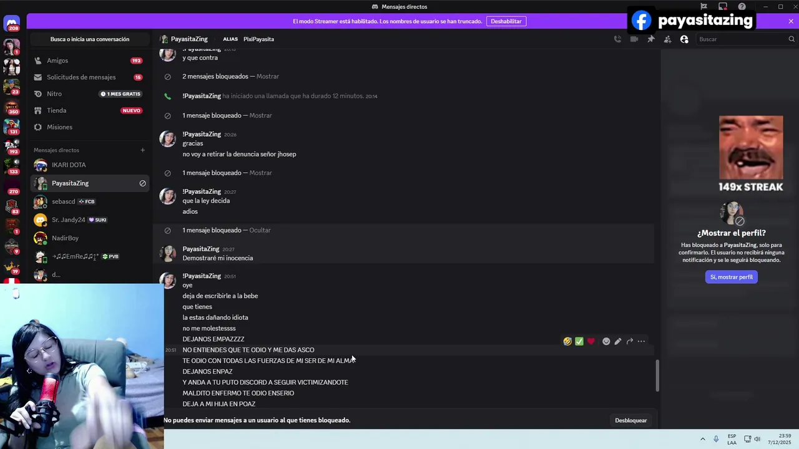Click !PayasitaZing name above 'oye' message
799x449 pixels.
tap(202, 276)
